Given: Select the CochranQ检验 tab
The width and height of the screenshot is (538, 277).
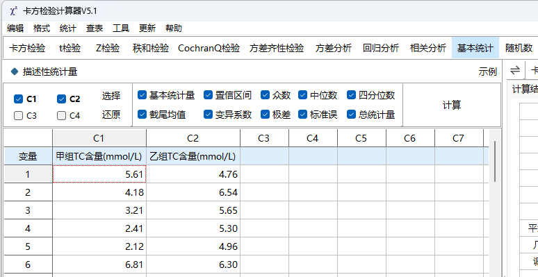Looking at the screenshot, I should [x=209, y=48].
